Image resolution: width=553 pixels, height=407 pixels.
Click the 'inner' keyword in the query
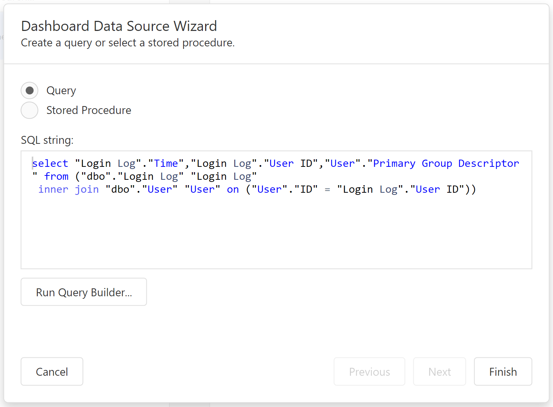[53, 189]
